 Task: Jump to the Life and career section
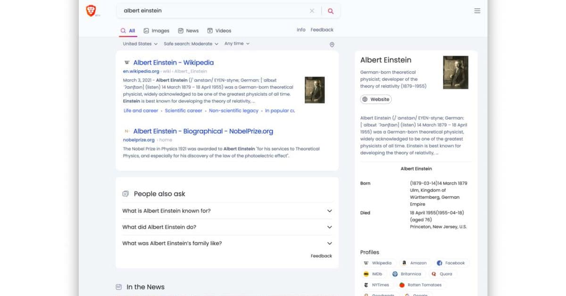pyautogui.click(x=141, y=111)
